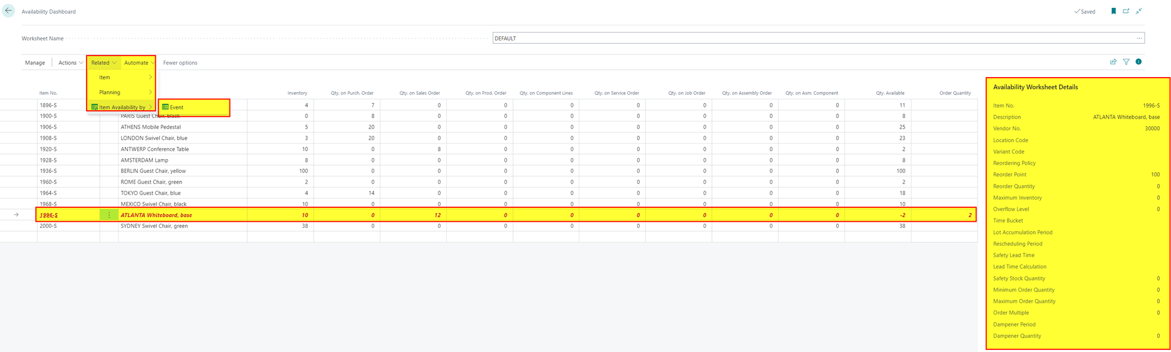The width and height of the screenshot is (1171, 352).
Task: Open page in new window icon
Action: (1126, 11)
